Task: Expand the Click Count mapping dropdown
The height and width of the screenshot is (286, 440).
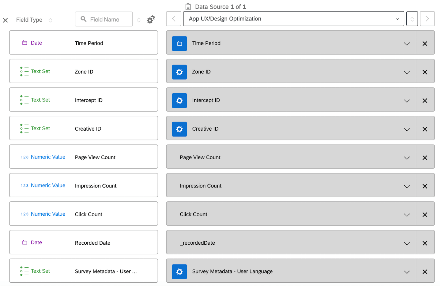Action: coord(407,215)
